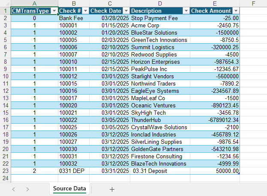267x196 pixels.
Task: Add a new sheet with plus icon
Action: [112, 189]
